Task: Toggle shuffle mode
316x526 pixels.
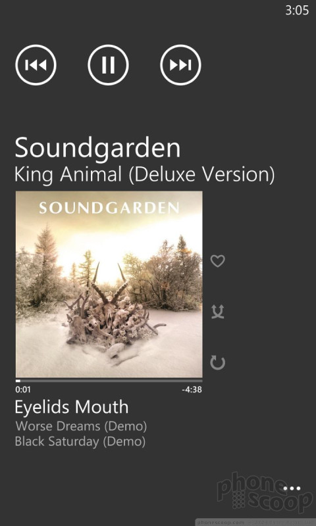Action: (x=218, y=312)
